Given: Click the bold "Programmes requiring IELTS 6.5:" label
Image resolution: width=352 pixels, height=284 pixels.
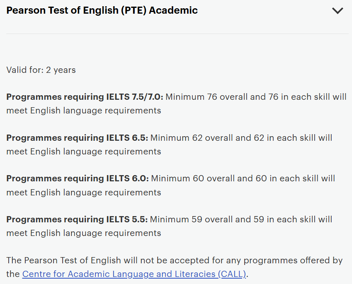Looking at the screenshot, I should point(77,138).
